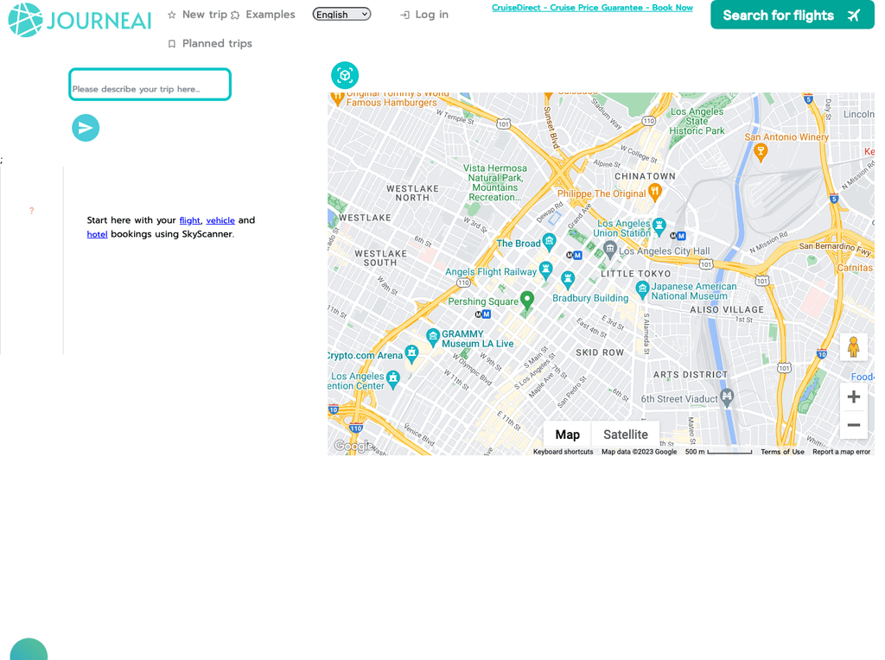Select The Broad museum marker
This screenshot has width=885, height=660.
(x=549, y=241)
